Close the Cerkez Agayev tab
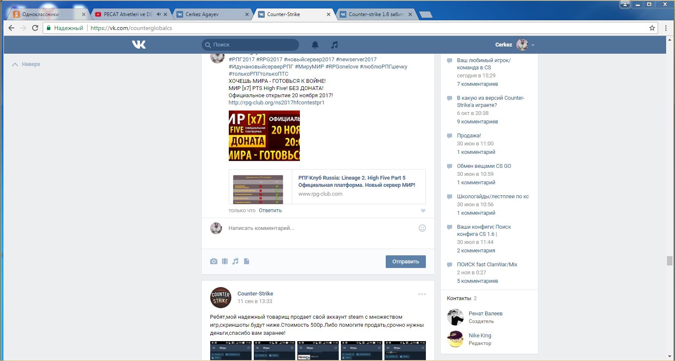 (x=247, y=14)
